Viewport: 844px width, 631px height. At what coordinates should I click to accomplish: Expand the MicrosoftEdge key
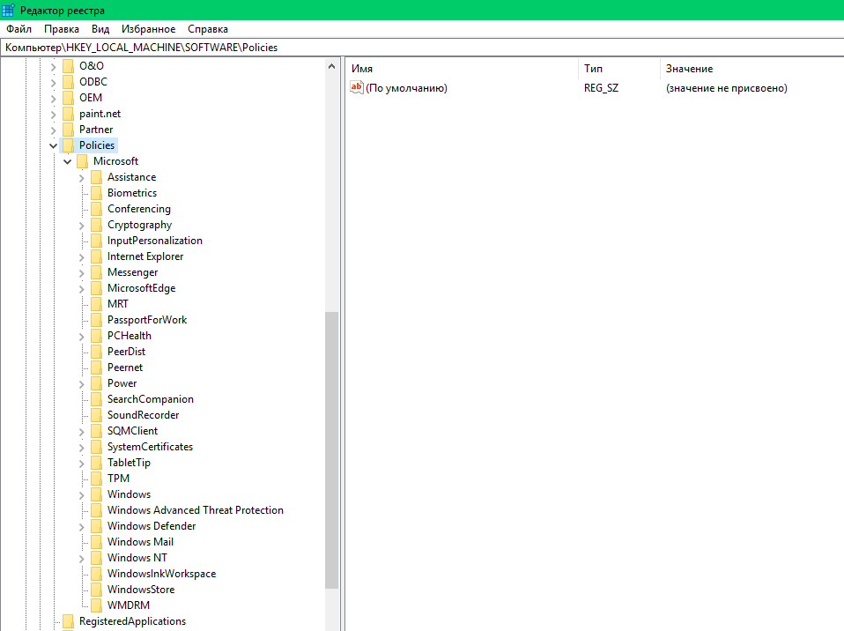pyautogui.click(x=81, y=290)
